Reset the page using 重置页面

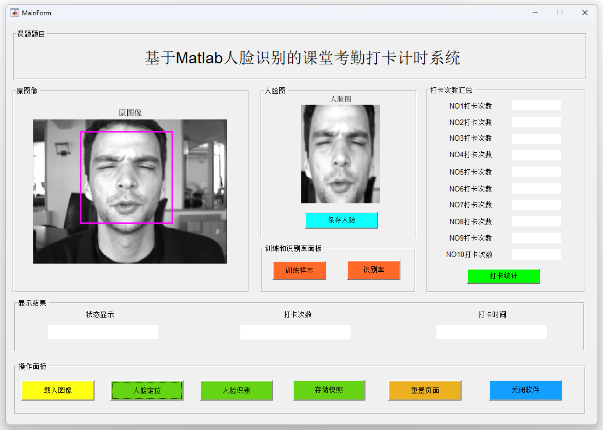(425, 390)
